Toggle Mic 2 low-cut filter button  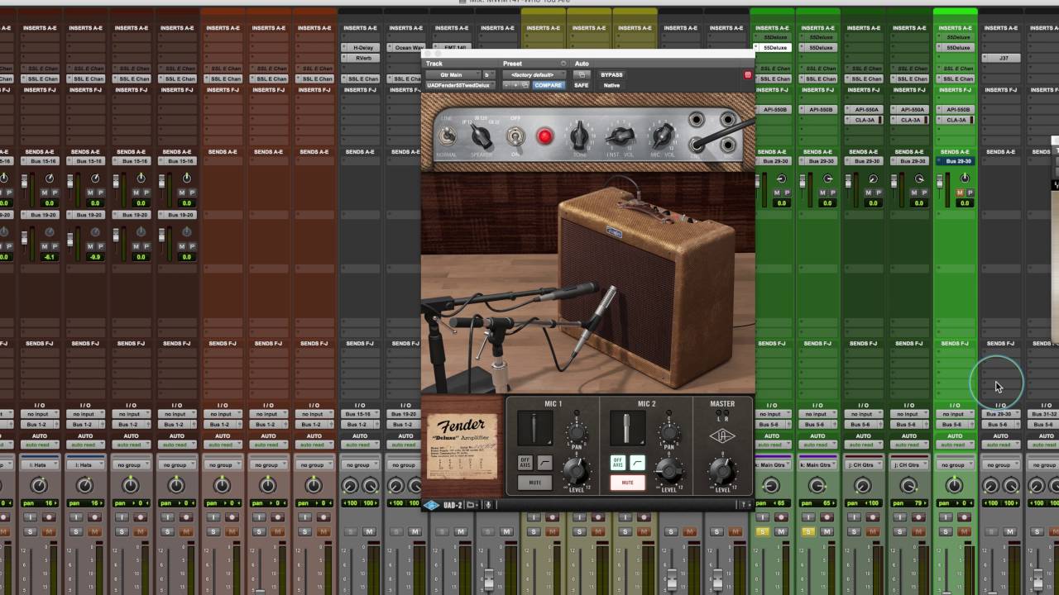[x=637, y=463]
